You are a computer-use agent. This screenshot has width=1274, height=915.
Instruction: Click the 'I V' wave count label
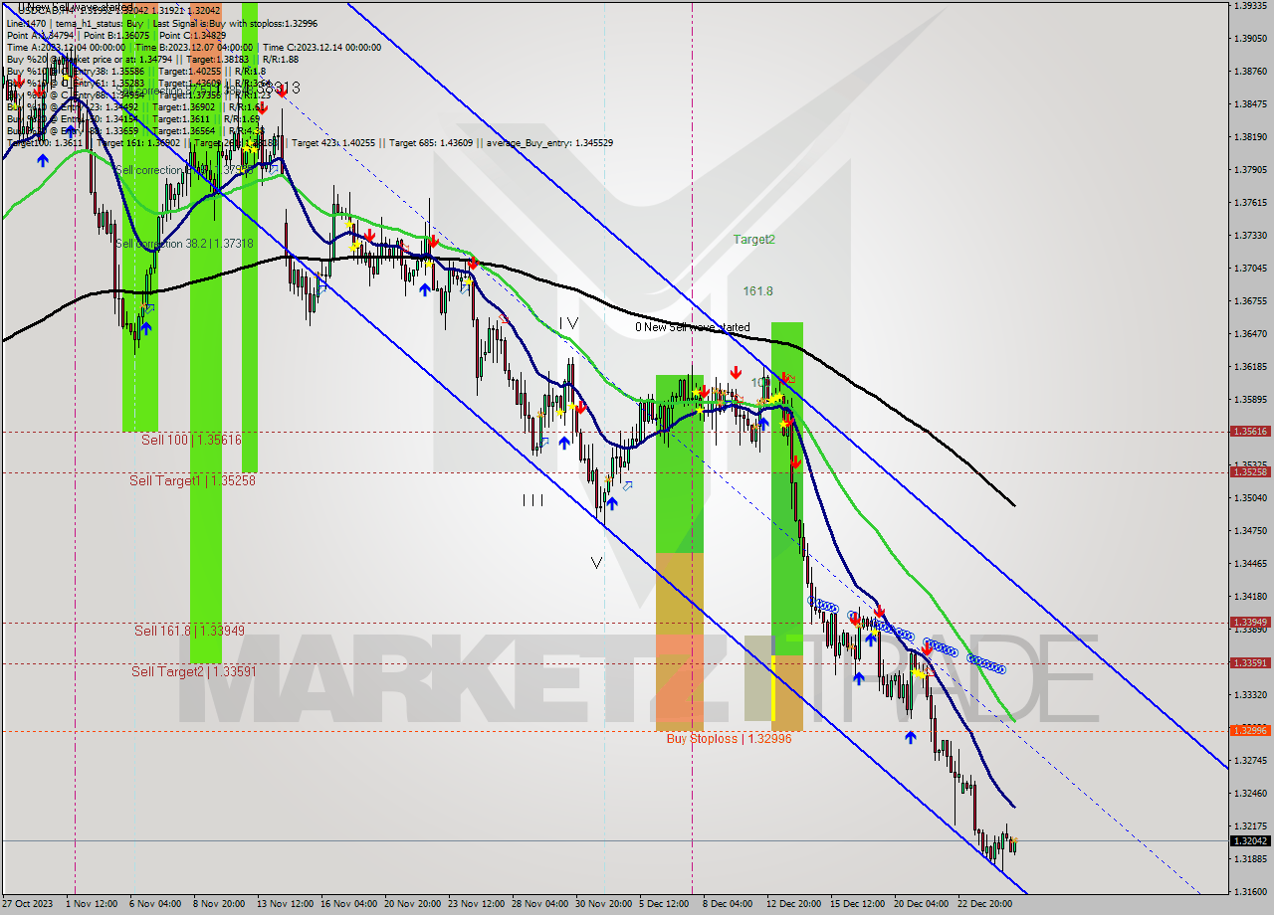[x=568, y=323]
